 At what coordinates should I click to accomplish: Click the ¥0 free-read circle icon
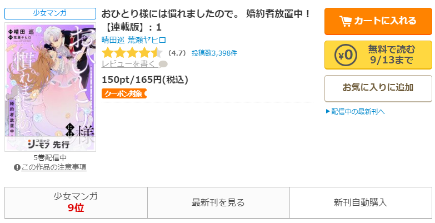coord(346,55)
